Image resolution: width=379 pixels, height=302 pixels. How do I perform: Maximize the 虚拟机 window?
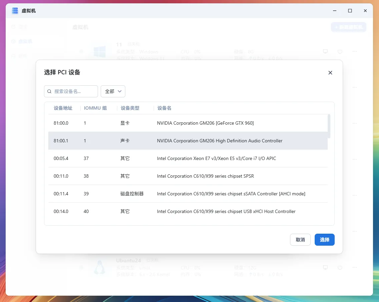click(x=350, y=11)
